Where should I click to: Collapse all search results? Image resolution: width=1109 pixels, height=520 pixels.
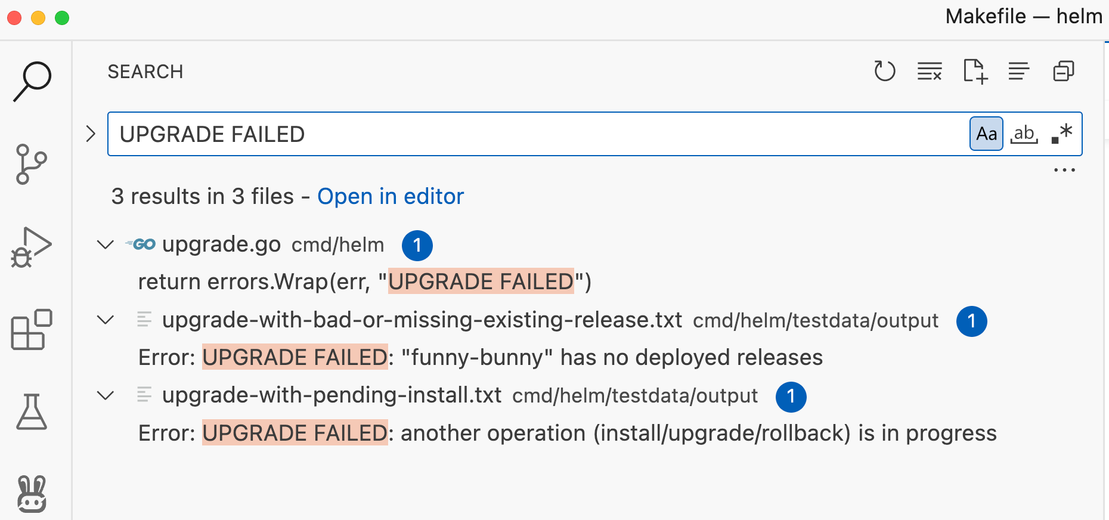(1064, 72)
